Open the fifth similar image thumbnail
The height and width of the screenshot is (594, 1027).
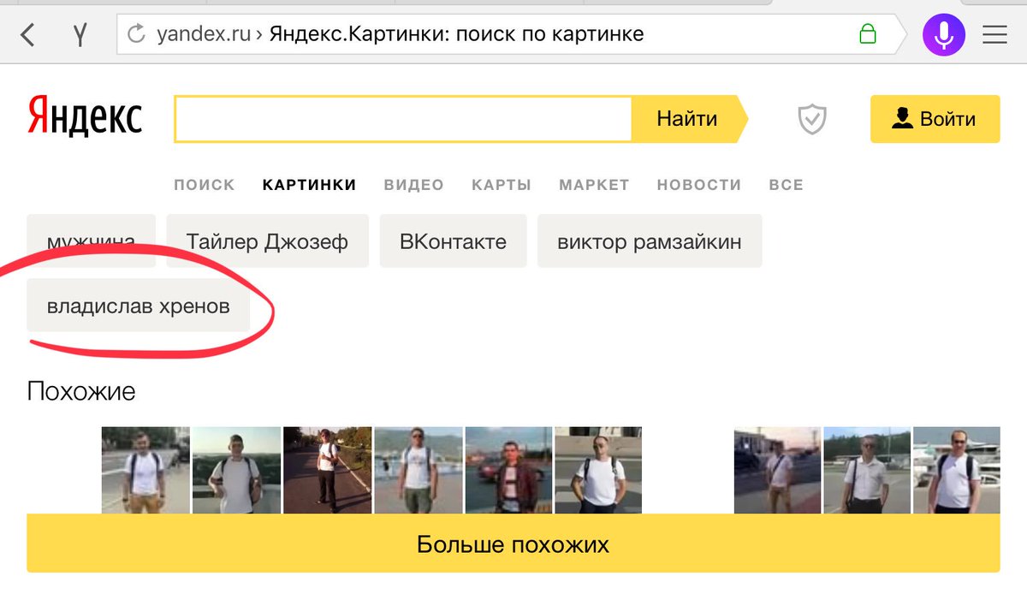click(x=509, y=470)
